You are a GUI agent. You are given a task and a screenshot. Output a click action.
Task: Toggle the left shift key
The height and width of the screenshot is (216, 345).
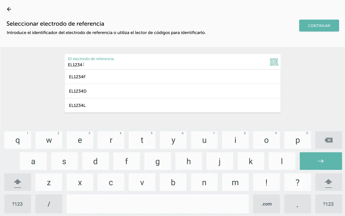click(18, 183)
